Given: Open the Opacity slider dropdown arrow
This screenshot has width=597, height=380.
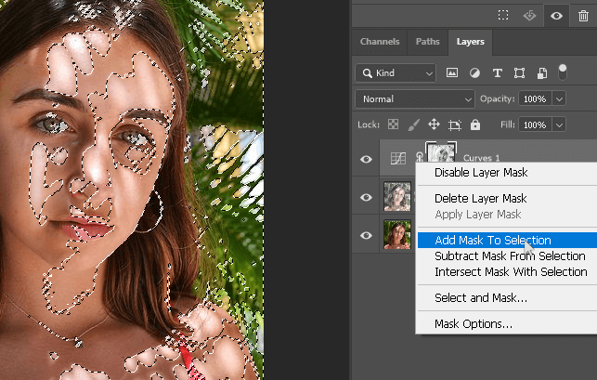Looking at the screenshot, I should pos(559,99).
